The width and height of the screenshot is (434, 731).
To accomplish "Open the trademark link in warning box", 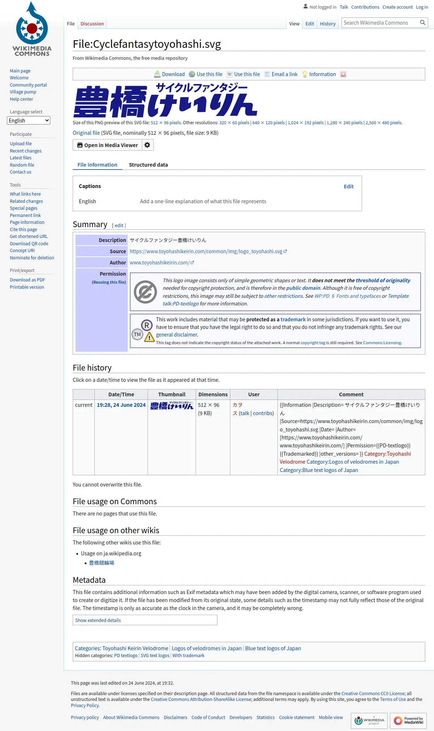I will tap(293, 319).
